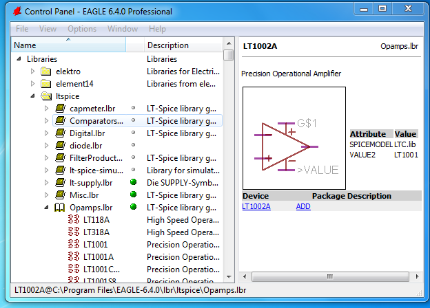Click the Misc.lbr library book icon
Image resolution: width=430 pixels, height=308 pixels.
click(x=60, y=195)
